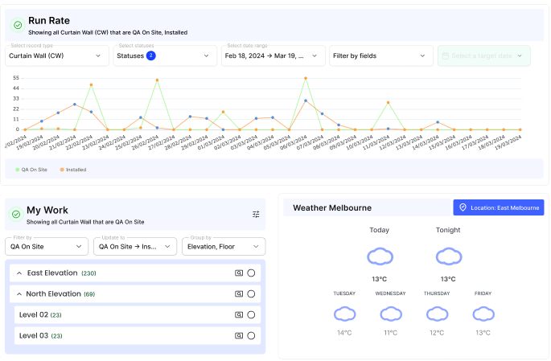Click the Weather Melbourne heading
The width and height of the screenshot is (551, 361).
coord(332,208)
